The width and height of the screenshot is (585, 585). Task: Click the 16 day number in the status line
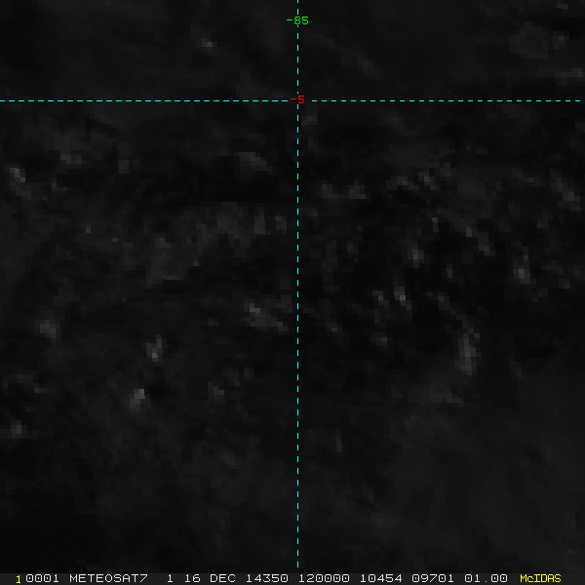pos(192,578)
